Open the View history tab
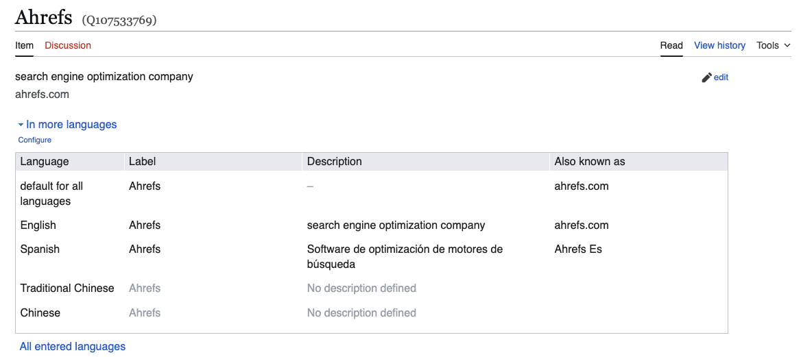Image resolution: width=801 pixels, height=357 pixels. pos(719,45)
